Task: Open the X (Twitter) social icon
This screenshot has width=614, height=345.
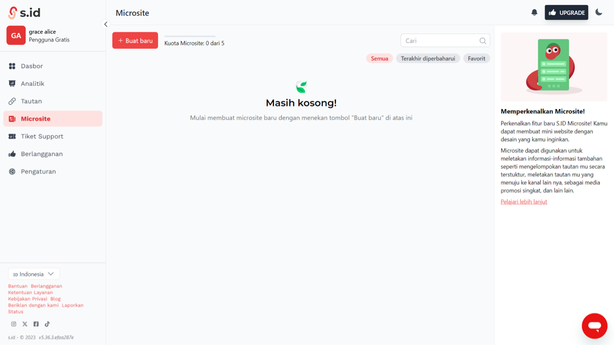Action: click(x=24, y=324)
